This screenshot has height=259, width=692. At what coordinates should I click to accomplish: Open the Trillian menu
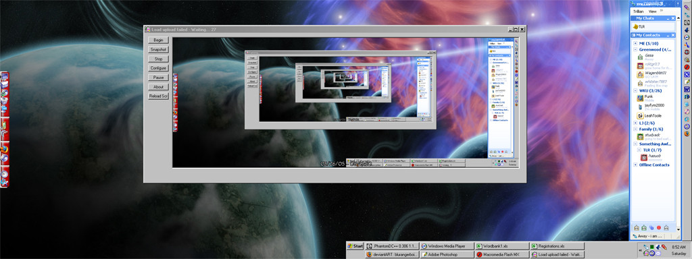638,11
